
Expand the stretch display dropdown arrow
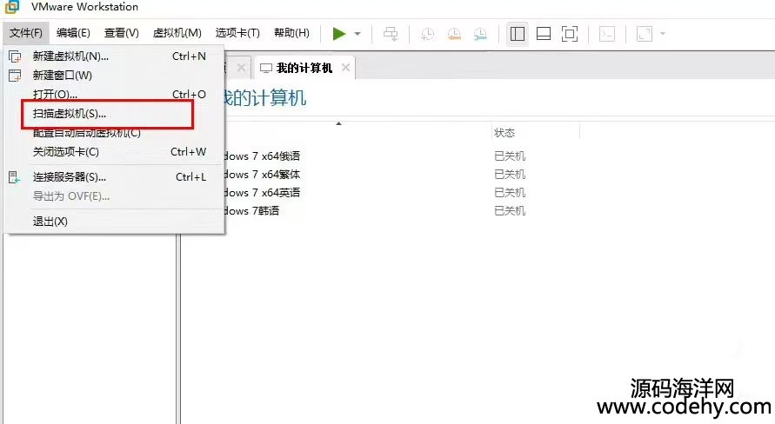coord(662,34)
